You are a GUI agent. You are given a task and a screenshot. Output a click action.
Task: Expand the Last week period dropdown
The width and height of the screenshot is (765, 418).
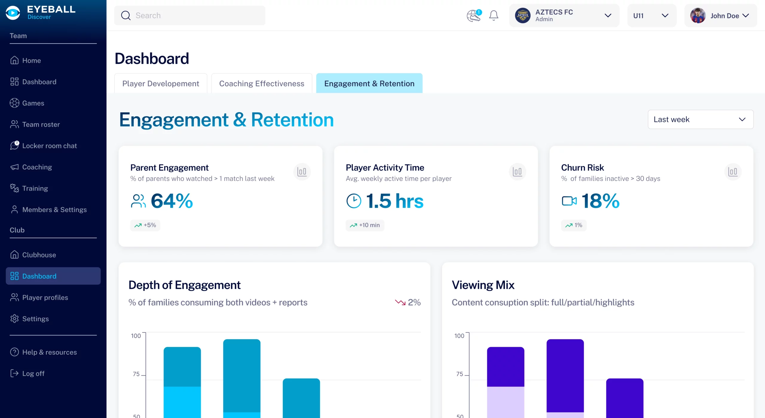(700, 120)
